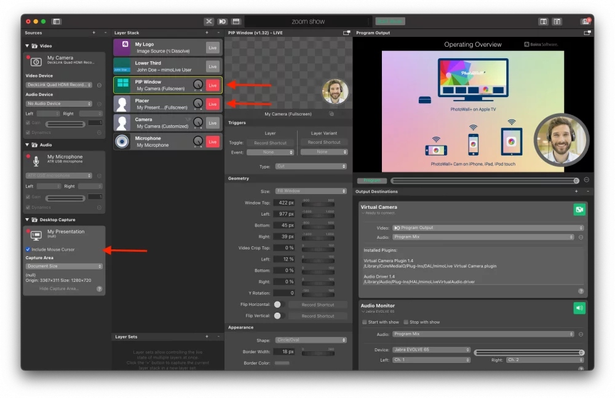The width and height of the screenshot is (615, 398).
Task: Remove a source with the Sources minus
Action: pyautogui.click(x=105, y=33)
